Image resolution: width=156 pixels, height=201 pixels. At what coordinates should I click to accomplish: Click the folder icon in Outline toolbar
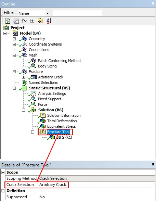[x=40, y=21]
